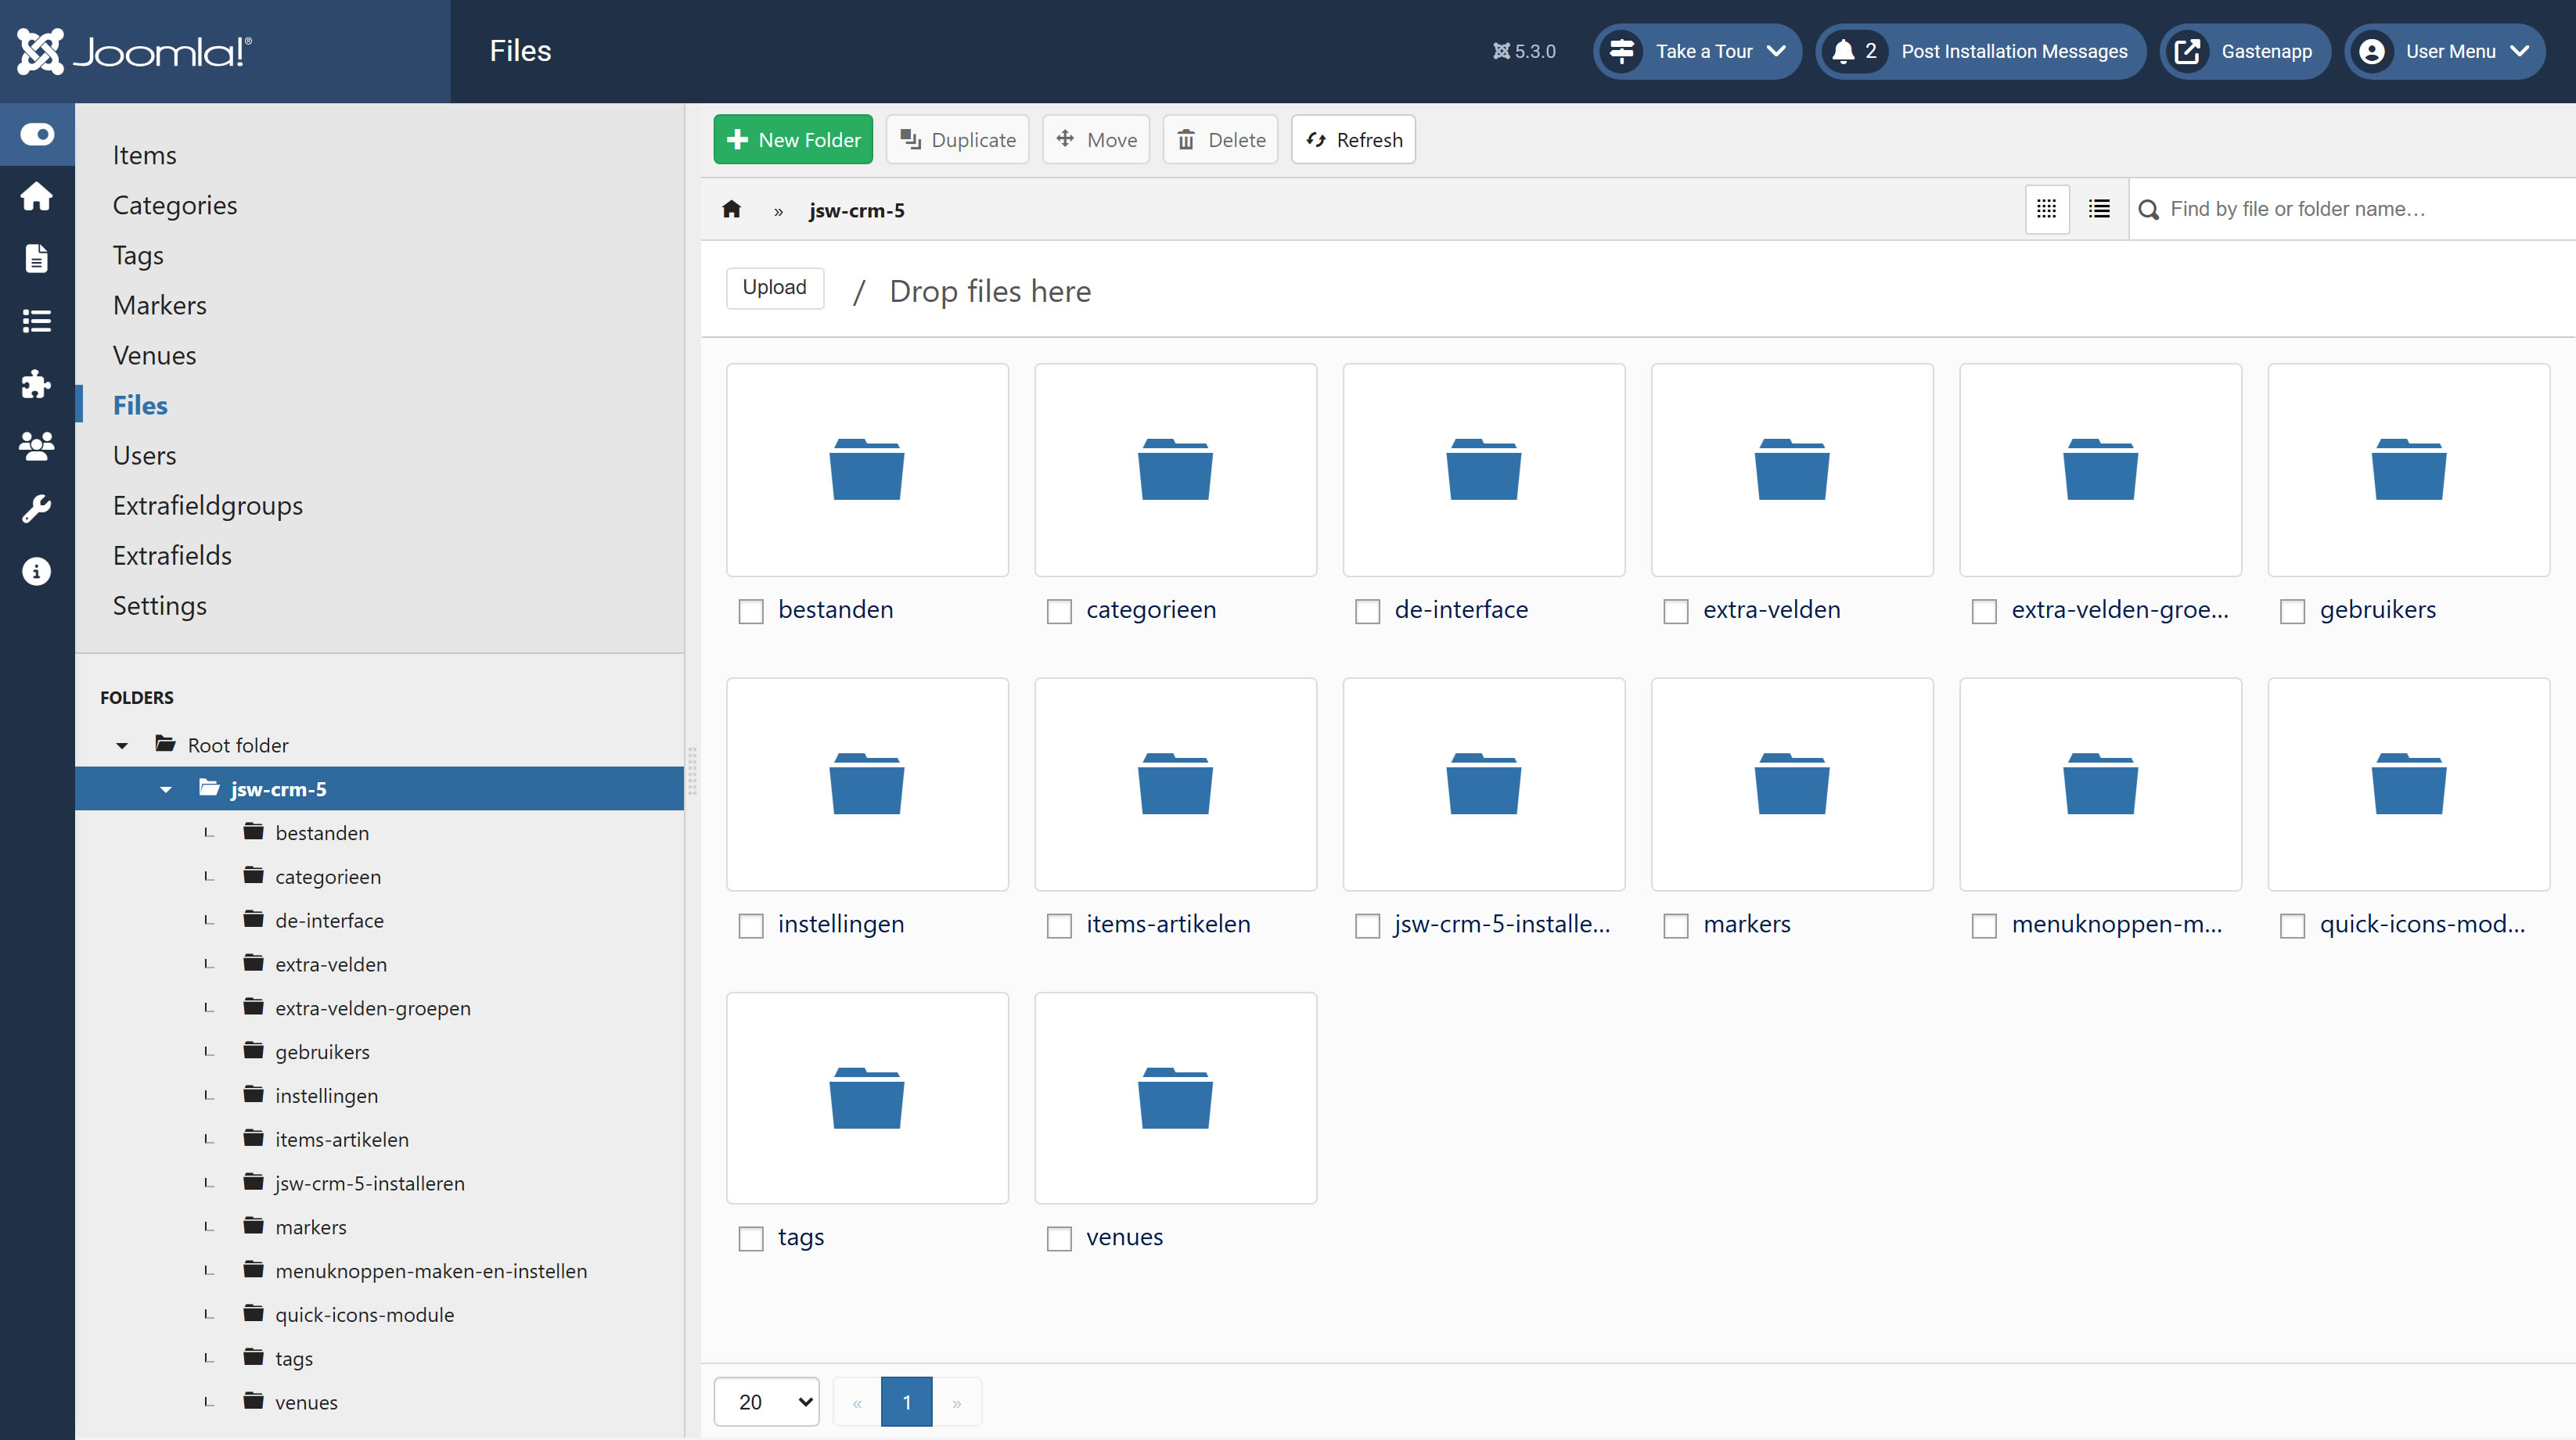Select the markers folder checkbox
Screen dimensions: 2576x1440
point(1676,925)
